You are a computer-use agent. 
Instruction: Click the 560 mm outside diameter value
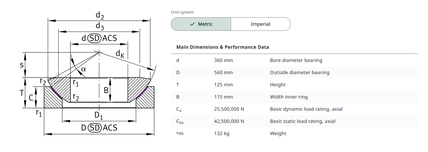[x=223, y=72]
